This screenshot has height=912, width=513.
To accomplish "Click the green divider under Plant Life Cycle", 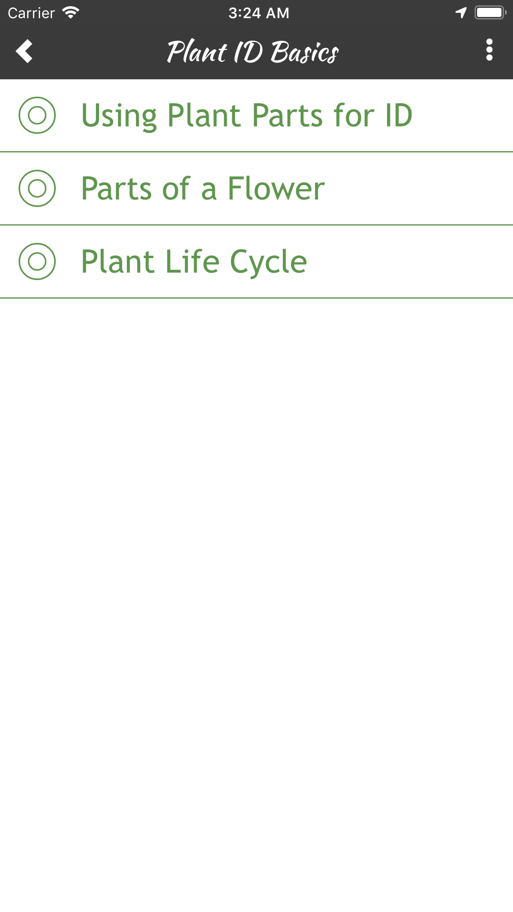I will click(x=256, y=298).
